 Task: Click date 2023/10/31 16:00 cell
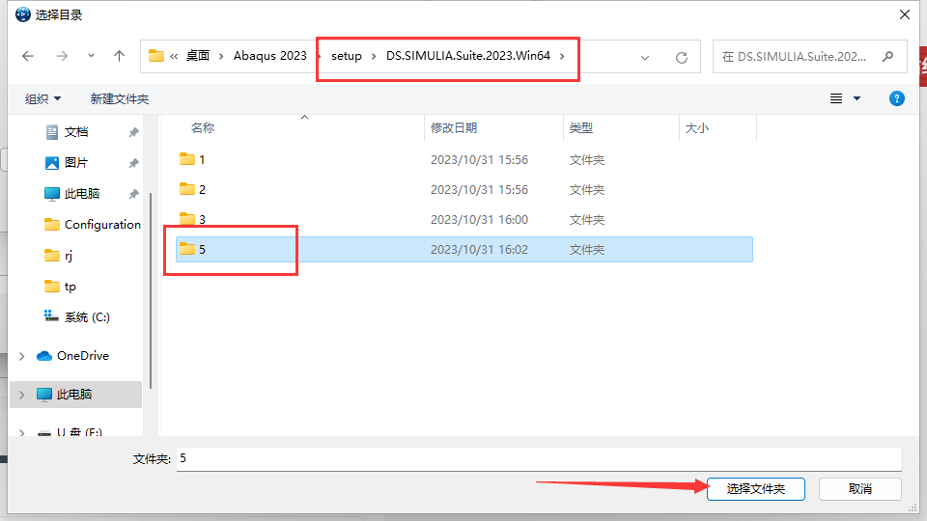(x=480, y=220)
